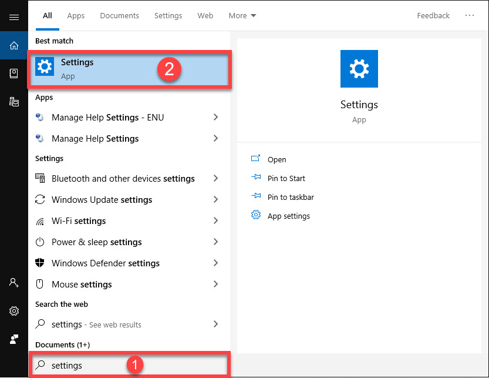Image resolution: width=489 pixels, height=378 pixels.
Task: Click the feedback person icon in sidebar
Action: [x=14, y=339]
